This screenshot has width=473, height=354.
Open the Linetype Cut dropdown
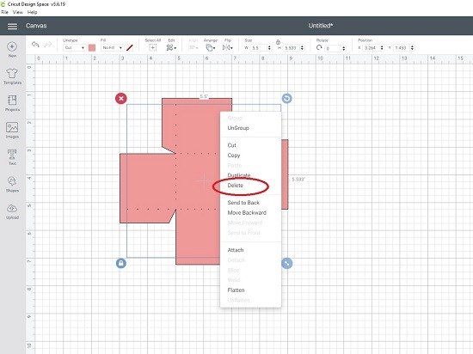75,47
